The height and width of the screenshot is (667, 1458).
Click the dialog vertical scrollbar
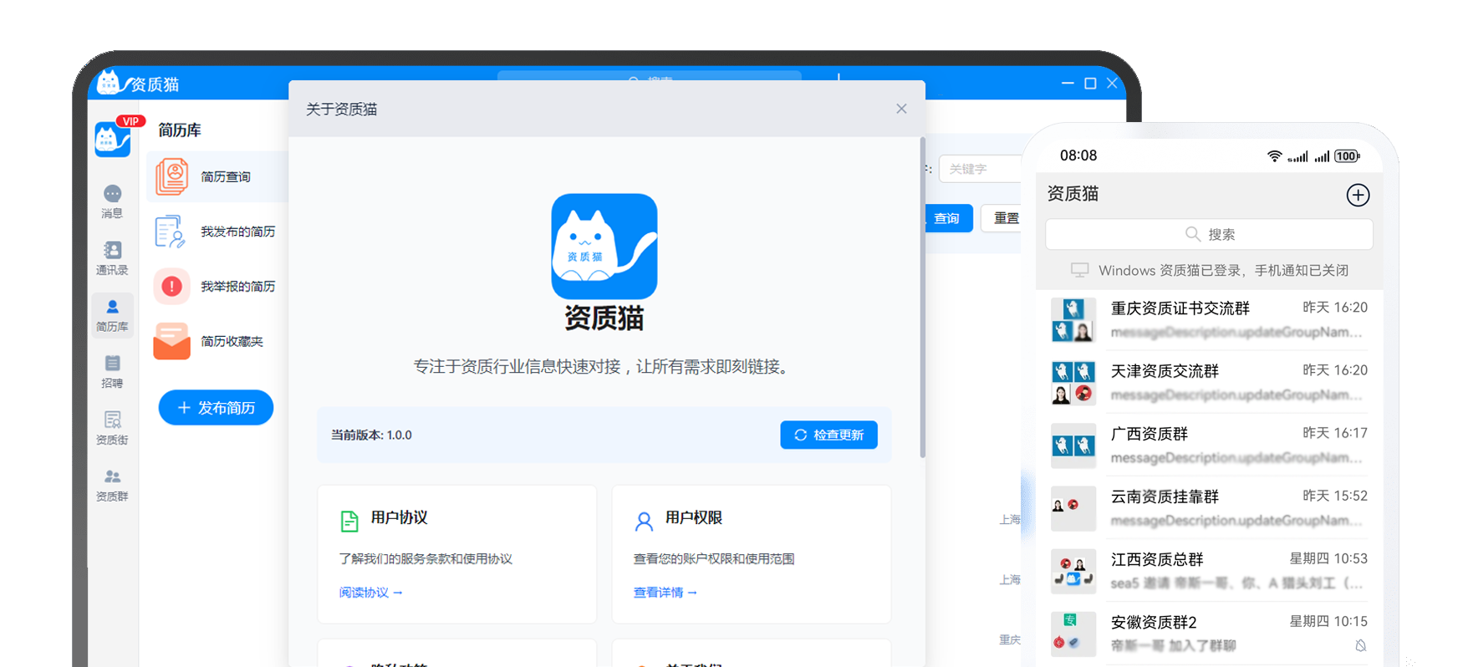(923, 298)
